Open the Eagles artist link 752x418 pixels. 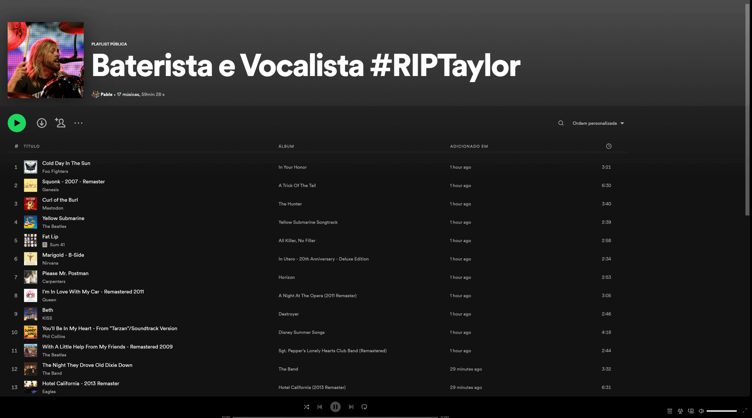[x=49, y=392]
